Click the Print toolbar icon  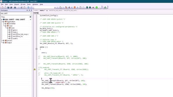coord(15,8)
